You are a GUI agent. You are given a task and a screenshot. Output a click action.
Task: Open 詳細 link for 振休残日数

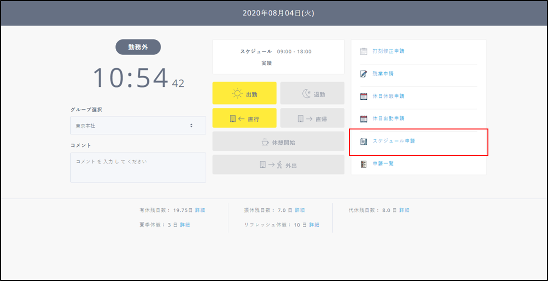coord(300,210)
